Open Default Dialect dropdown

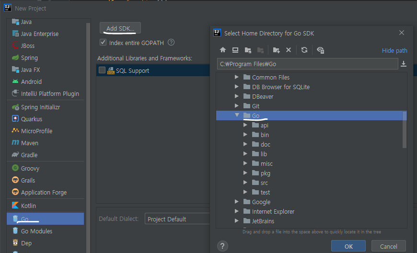[177, 218]
